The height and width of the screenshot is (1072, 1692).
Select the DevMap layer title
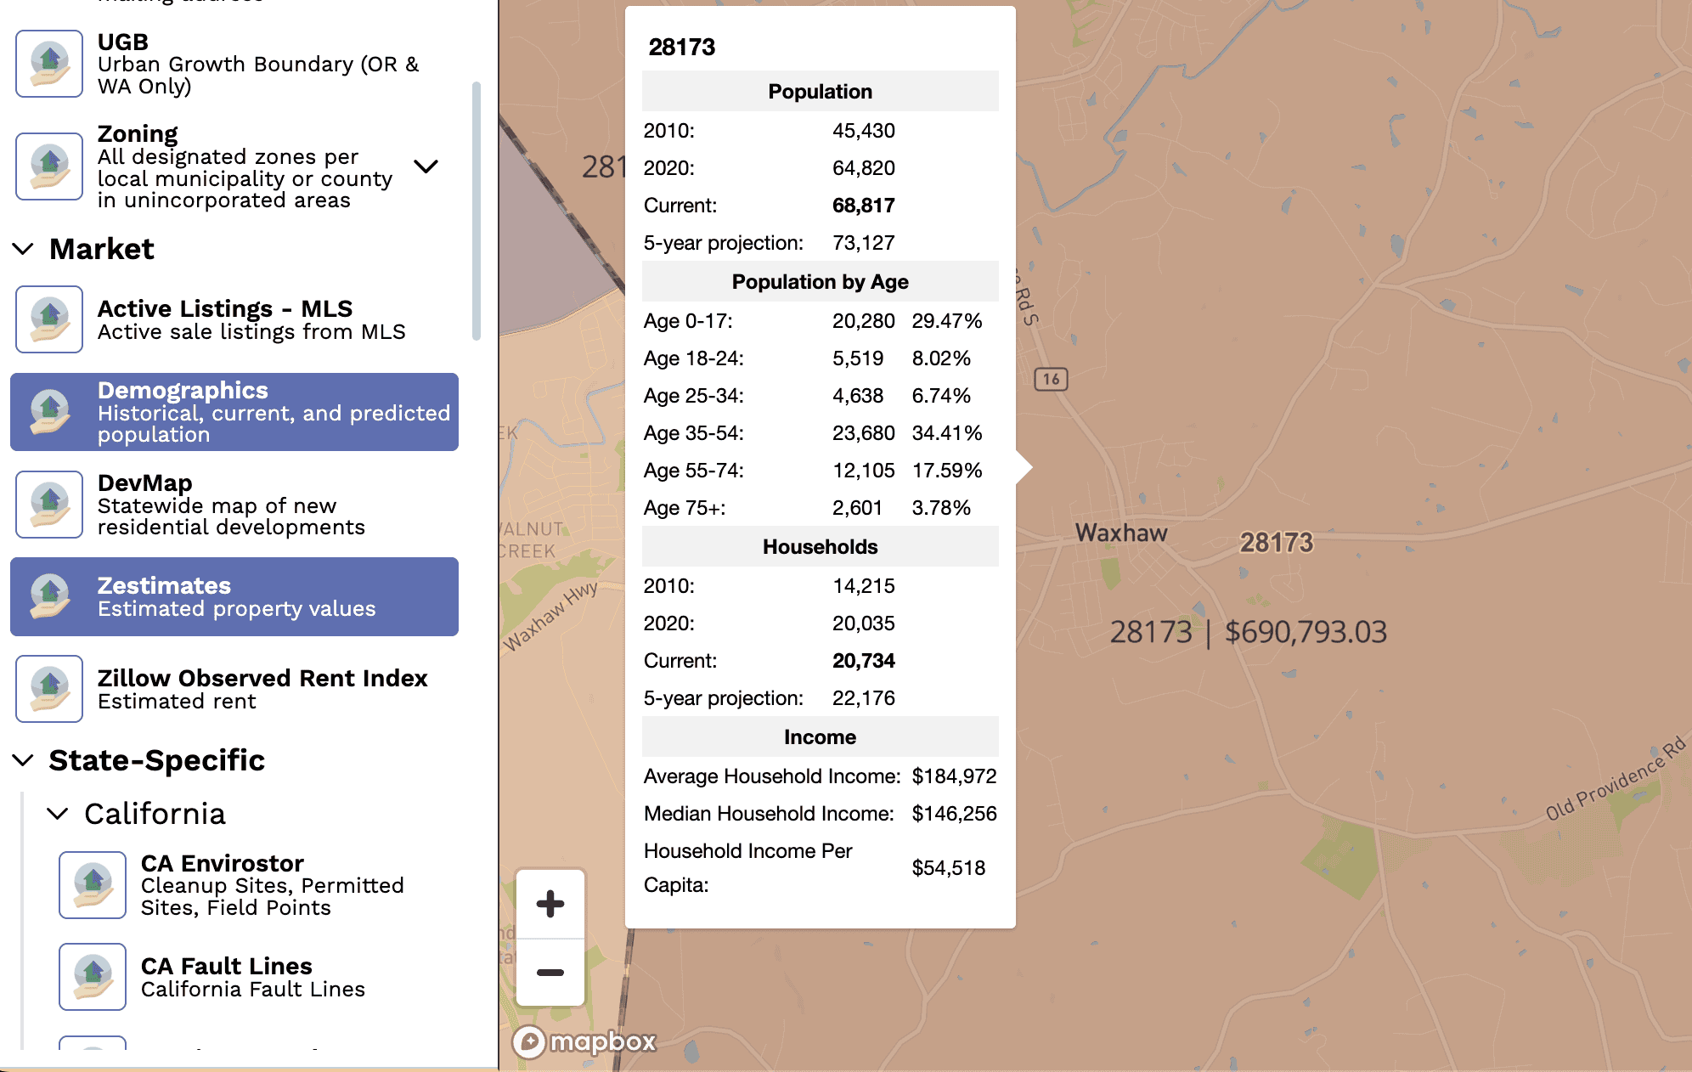pos(145,482)
